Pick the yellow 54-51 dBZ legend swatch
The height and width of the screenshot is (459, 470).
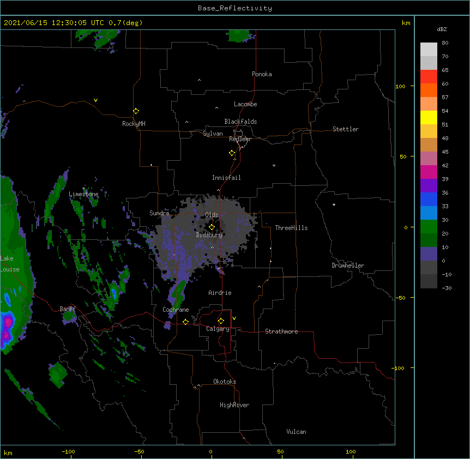tap(429, 117)
